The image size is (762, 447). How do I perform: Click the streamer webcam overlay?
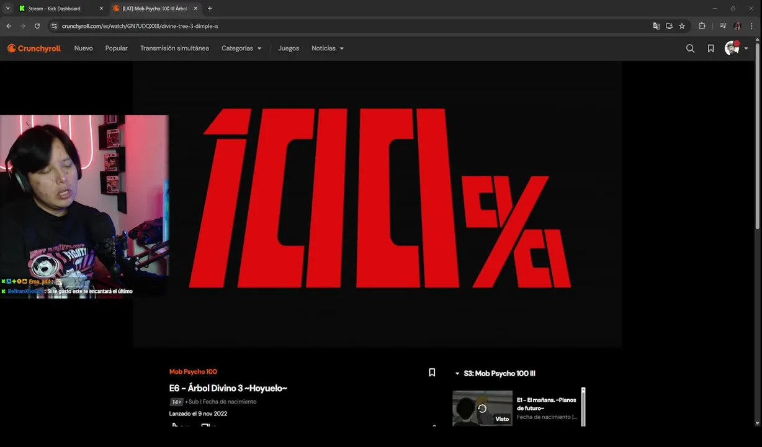tap(84, 206)
